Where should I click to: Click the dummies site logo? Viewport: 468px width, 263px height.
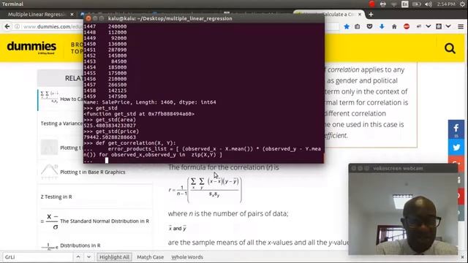(x=31, y=47)
